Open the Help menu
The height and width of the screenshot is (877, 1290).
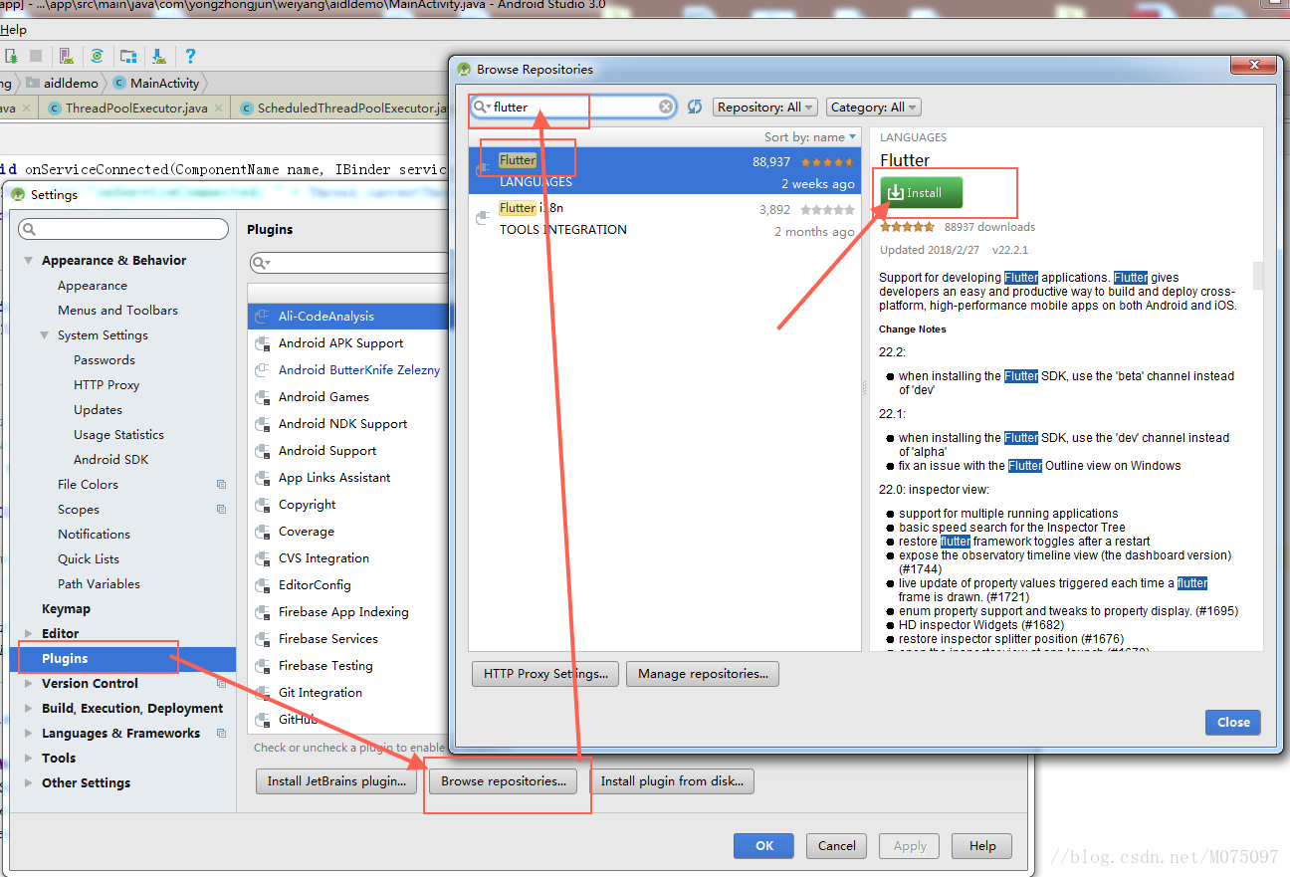click(x=13, y=30)
